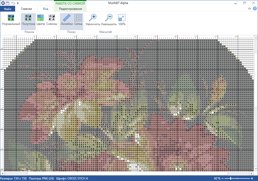Open the Файл menu
The height and width of the screenshot is (181, 258).
click(8, 9)
